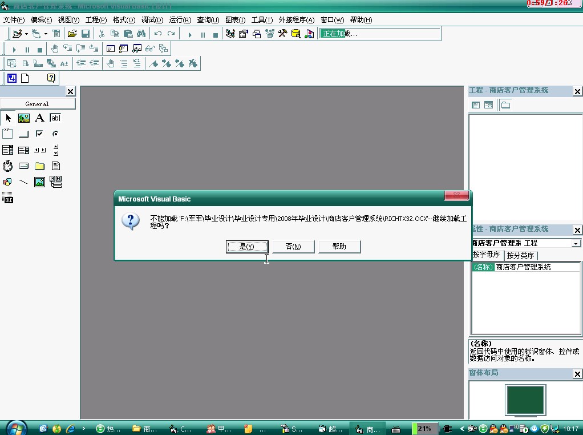
Task: Select the OptionButton control in the toolbox
Action: 55,134
